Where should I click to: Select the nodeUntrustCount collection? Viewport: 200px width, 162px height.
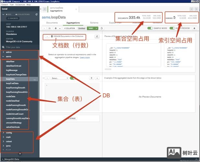coord(15,114)
